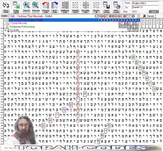The height and width of the screenshot is (151, 163).
Task: Click the circled red letter in row 8
Action: tap(78, 68)
